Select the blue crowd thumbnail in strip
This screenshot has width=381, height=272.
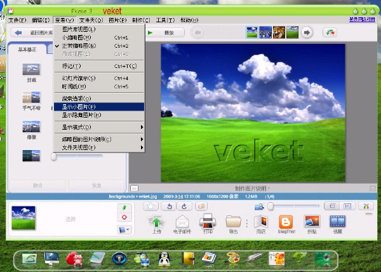click(x=265, y=32)
